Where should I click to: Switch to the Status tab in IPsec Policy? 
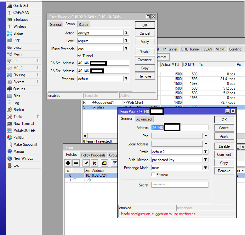[83, 25]
